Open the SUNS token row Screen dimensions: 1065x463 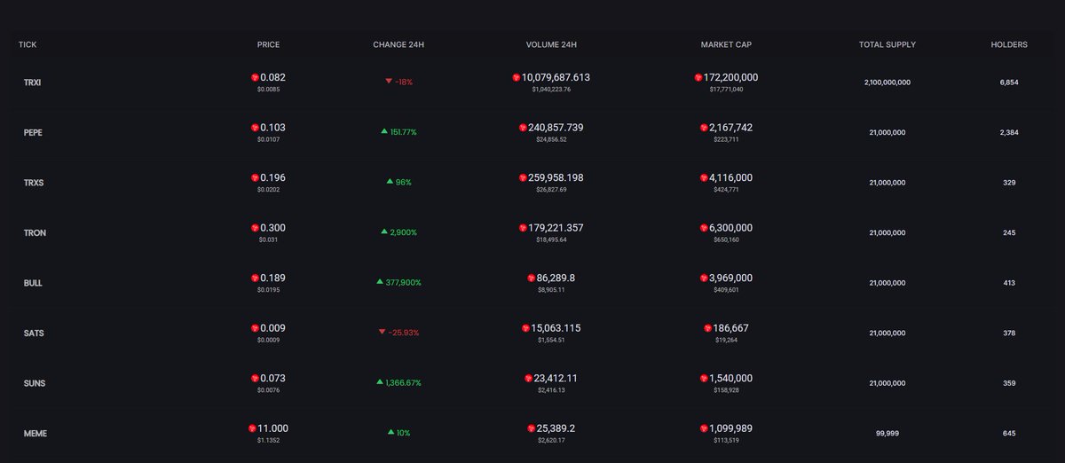pyautogui.click(x=532, y=383)
